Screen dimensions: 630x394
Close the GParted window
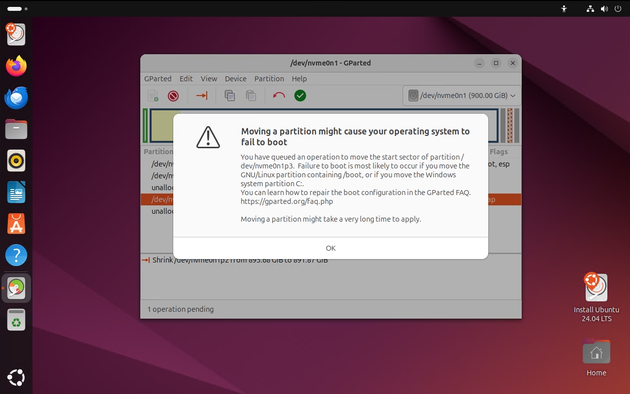coord(513,63)
